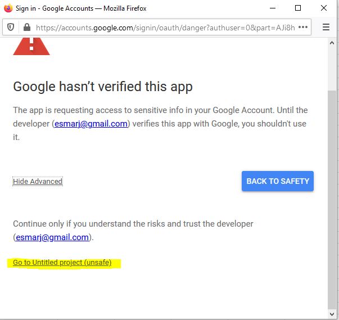Open the tracking protection shield icon
This screenshot has width=339, height=320.
(11, 27)
